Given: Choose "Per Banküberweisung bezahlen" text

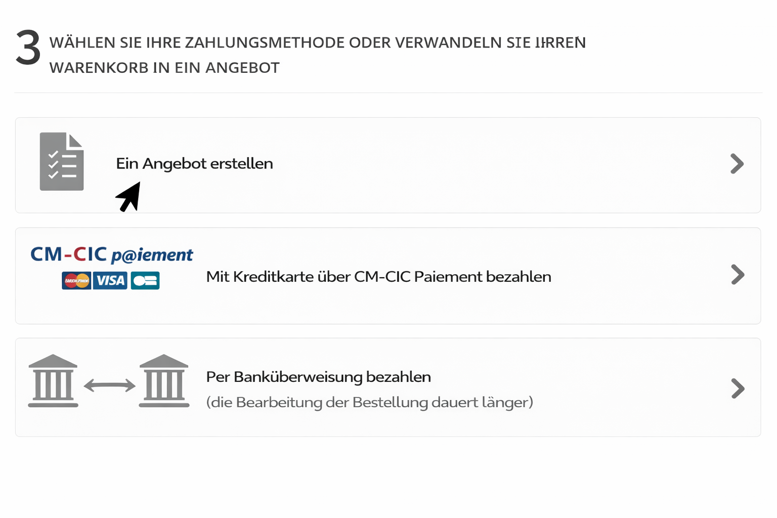Looking at the screenshot, I should point(318,377).
